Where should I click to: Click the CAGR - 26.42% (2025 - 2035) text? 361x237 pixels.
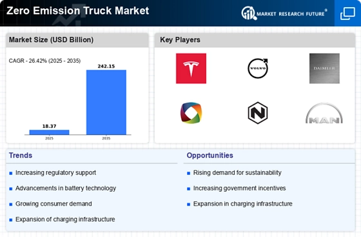[44, 61]
